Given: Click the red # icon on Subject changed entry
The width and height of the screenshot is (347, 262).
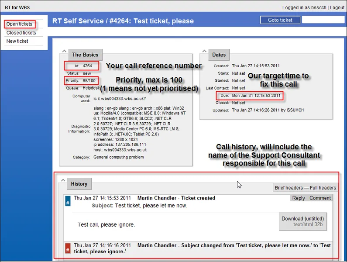Looking at the screenshot, I should click(68, 248).
